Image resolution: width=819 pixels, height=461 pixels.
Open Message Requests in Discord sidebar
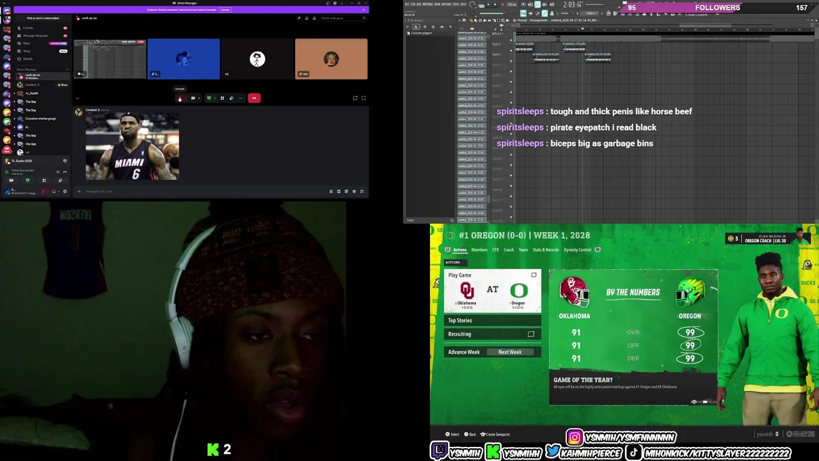coord(42,36)
